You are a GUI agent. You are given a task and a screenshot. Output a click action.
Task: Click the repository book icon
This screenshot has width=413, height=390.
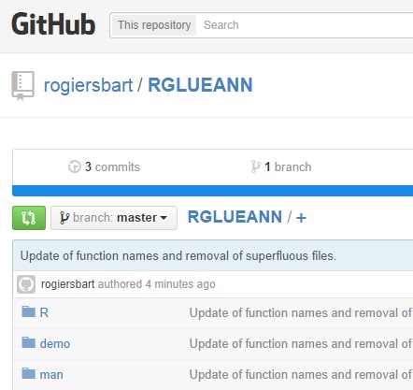tap(22, 86)
